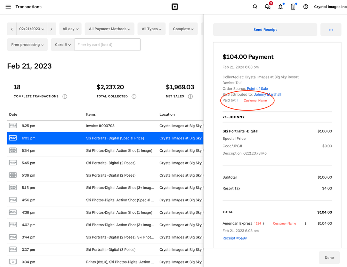
Task: Open the All Payment Methods filter
Action: pyautogui.click(x=110, y=29)
